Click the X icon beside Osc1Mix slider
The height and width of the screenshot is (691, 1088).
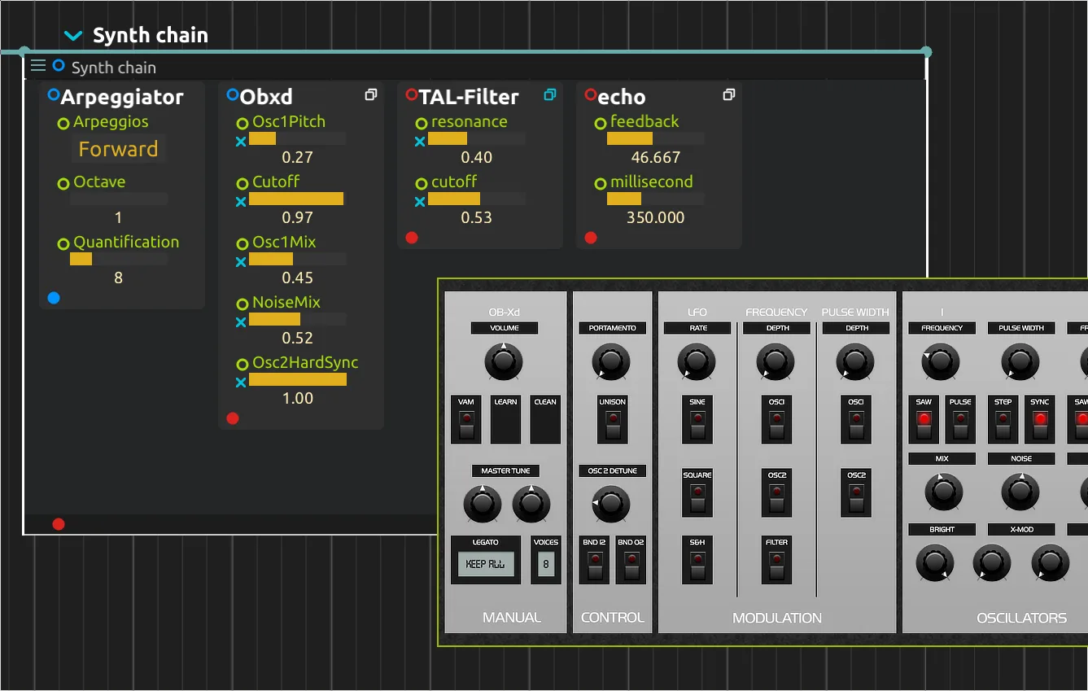coord(241,262)
